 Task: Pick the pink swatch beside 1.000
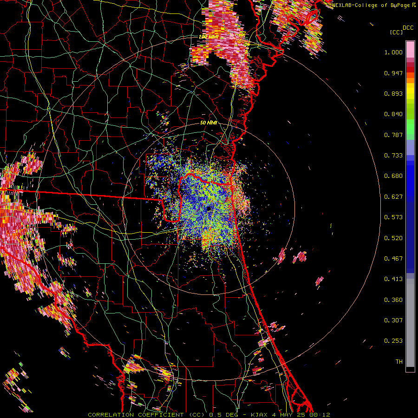point(410,49)
